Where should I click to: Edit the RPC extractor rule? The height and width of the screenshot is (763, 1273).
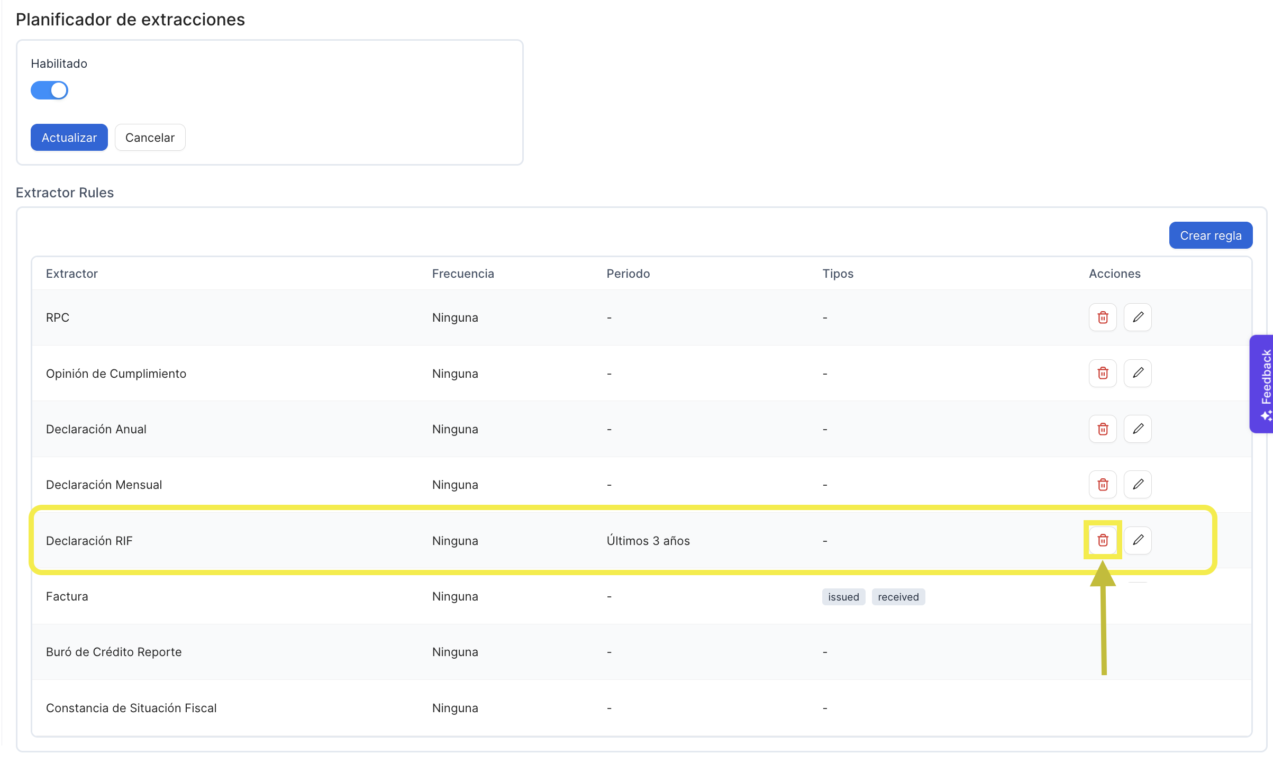coord(1138,317)
